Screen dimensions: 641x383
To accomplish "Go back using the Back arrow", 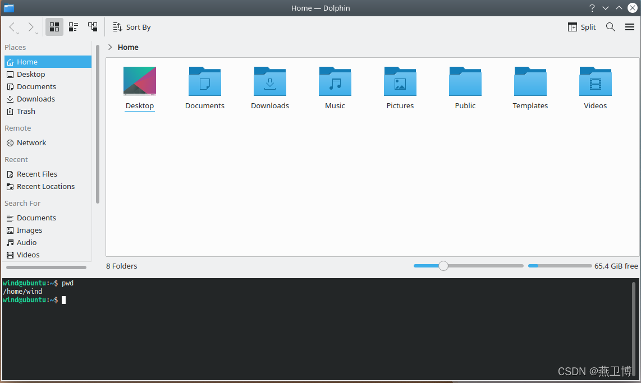I will tap(12, 27).
